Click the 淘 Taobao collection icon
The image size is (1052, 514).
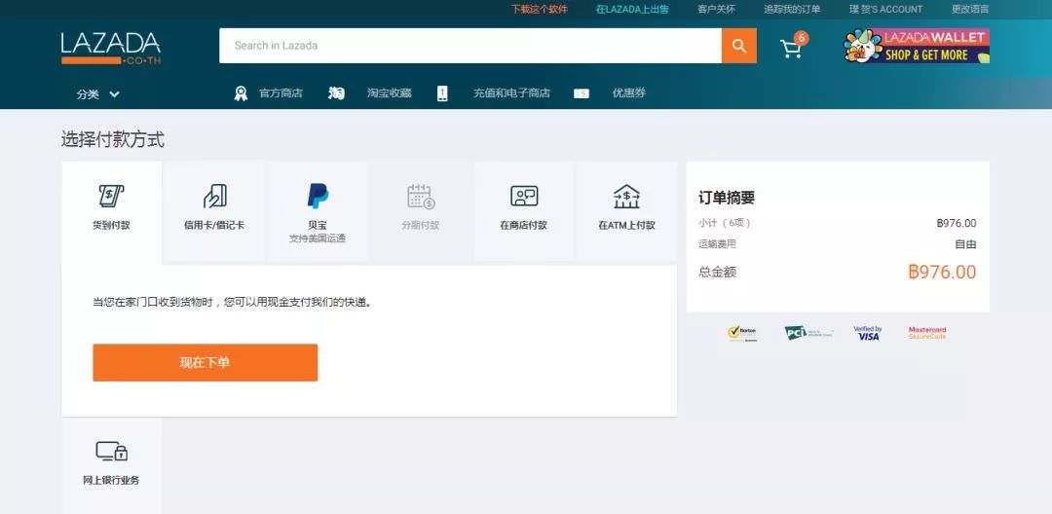click(x=336, y=93)
